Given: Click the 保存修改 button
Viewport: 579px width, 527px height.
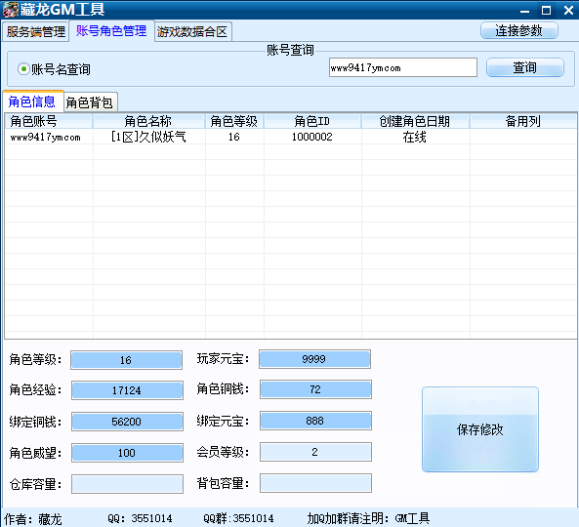Looking at the screenshot, I should [x=480, y=429].
